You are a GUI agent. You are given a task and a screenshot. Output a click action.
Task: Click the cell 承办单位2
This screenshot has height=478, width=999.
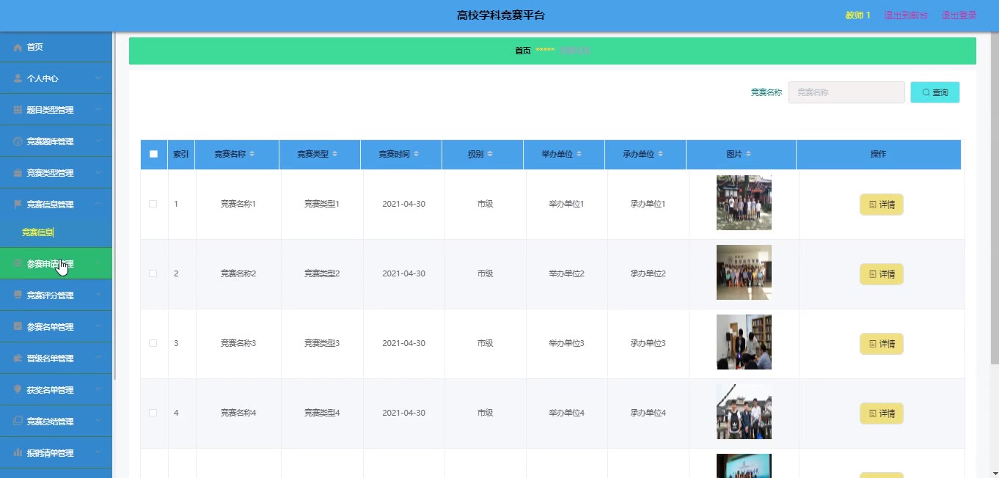tap(648, 273)
